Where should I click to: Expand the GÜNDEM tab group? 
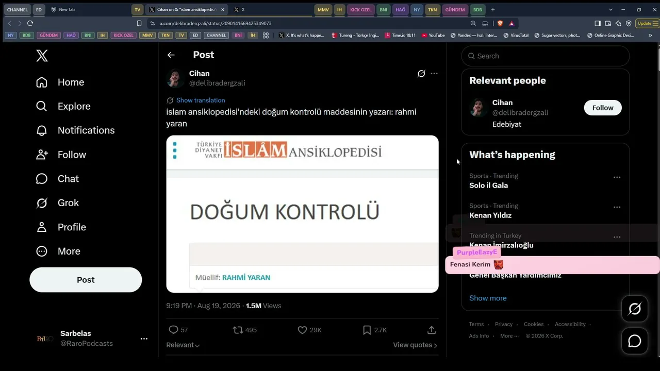coord(455,10)
